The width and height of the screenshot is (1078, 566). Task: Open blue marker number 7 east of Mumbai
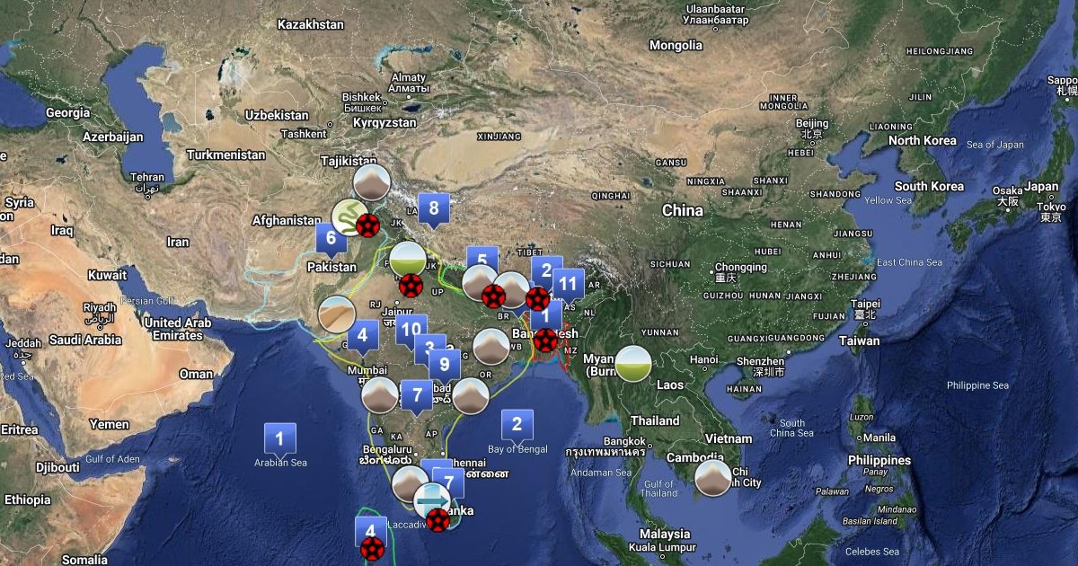[x=416, y=396]
